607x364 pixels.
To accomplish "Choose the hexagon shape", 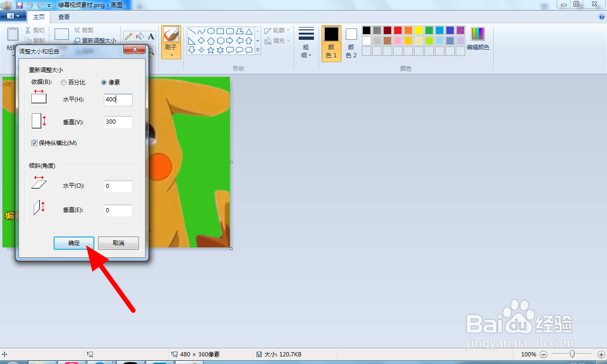I will (221, 41).
